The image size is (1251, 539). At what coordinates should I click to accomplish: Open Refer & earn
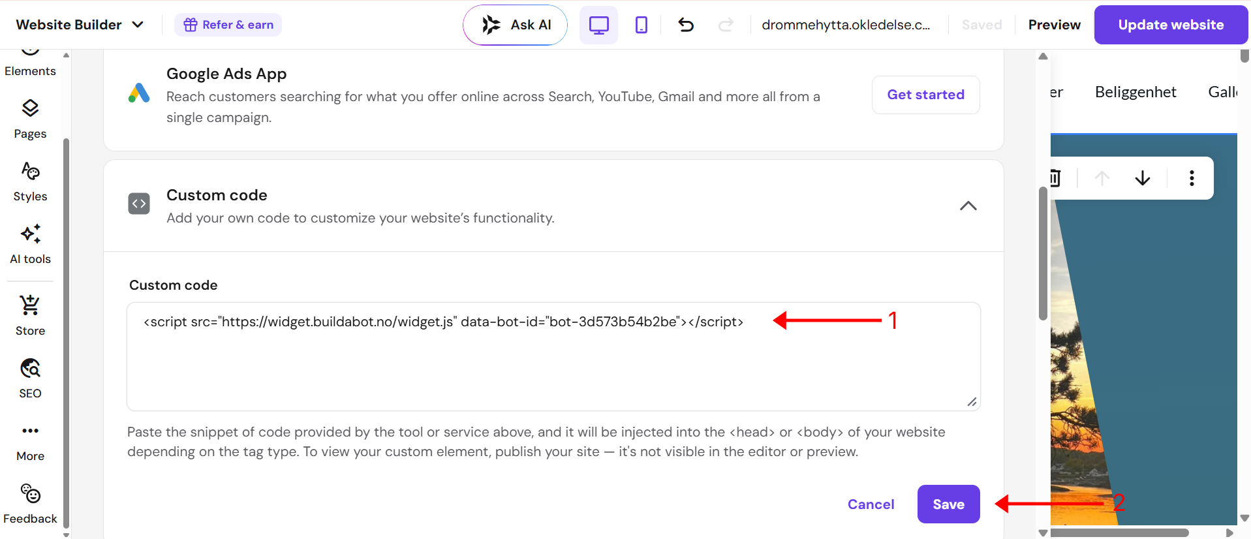coord(228,25)
